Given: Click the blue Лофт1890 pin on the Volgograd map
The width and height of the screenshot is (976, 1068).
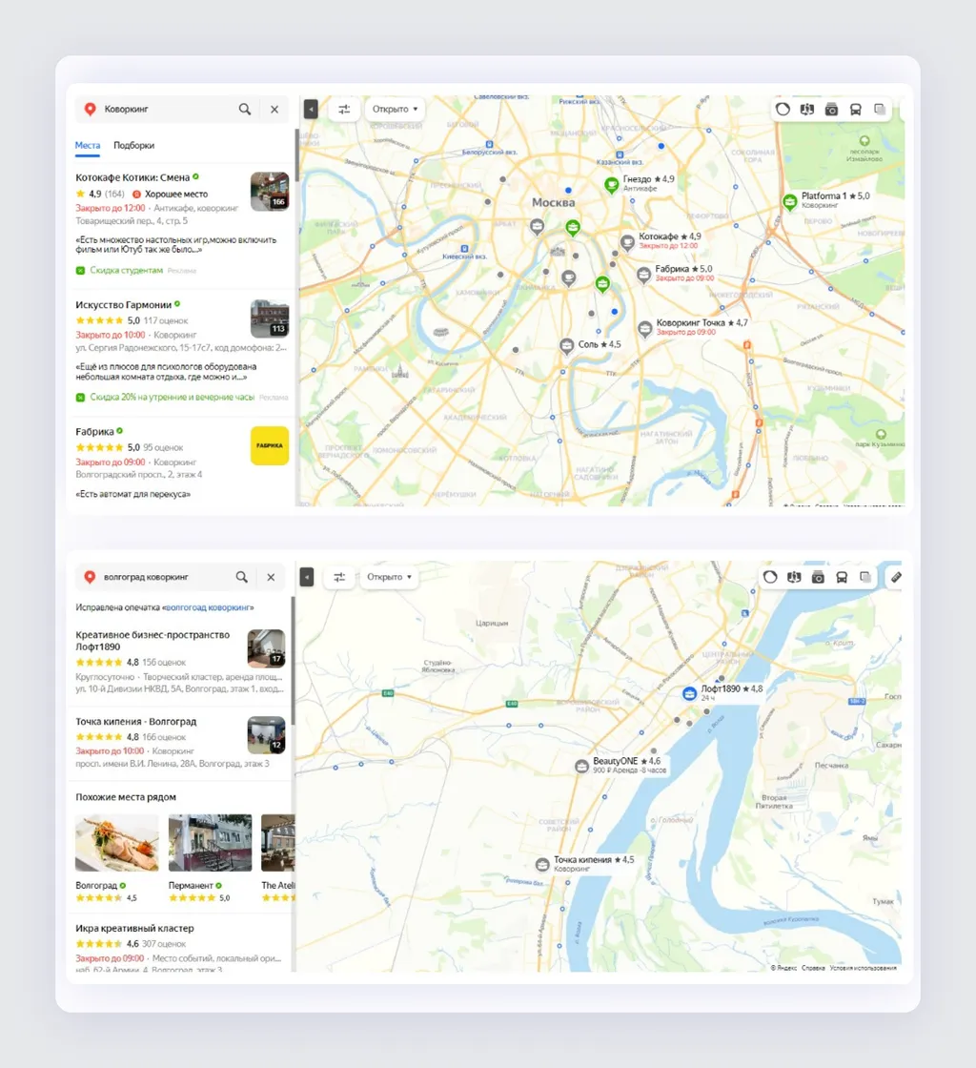Looking at the screenshot, I should click(x=689, y=693).
